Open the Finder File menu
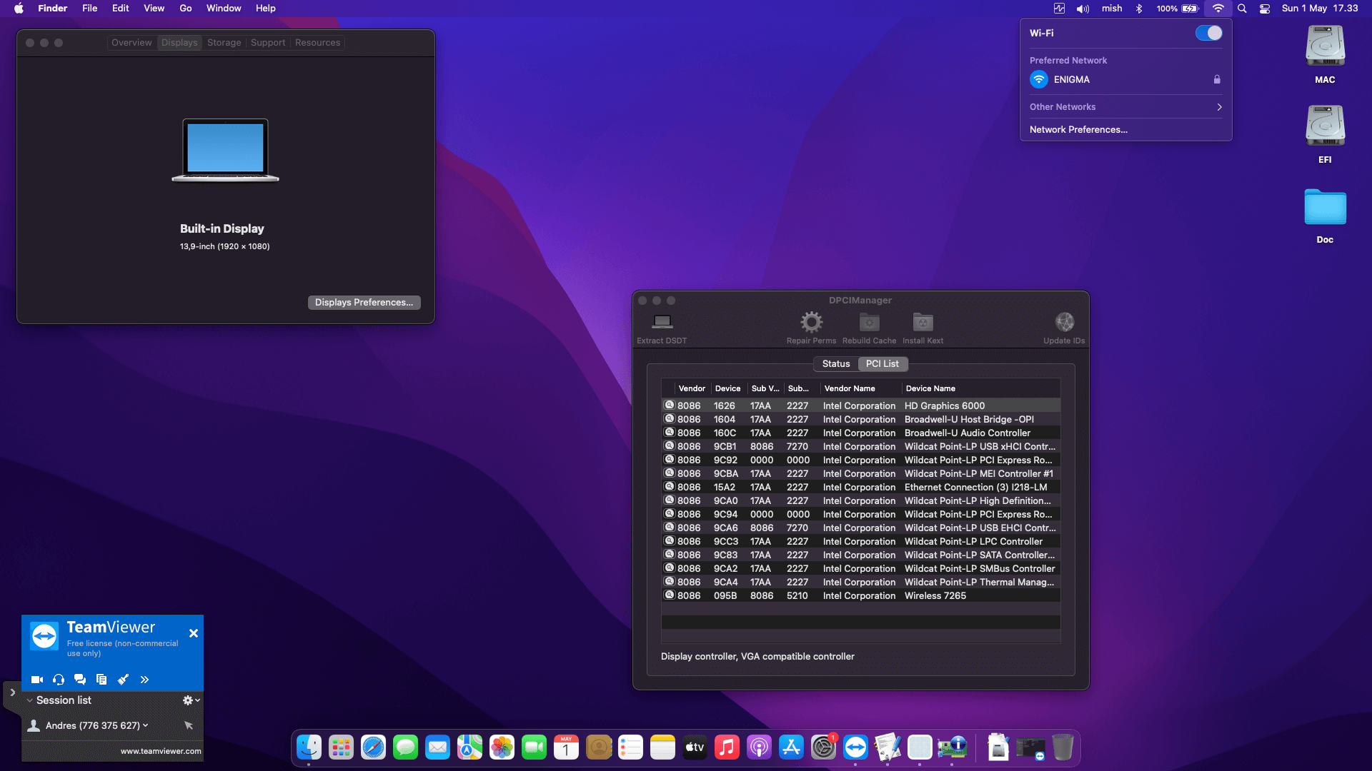Screen dimensions: 1372x771 coord(89,9)
